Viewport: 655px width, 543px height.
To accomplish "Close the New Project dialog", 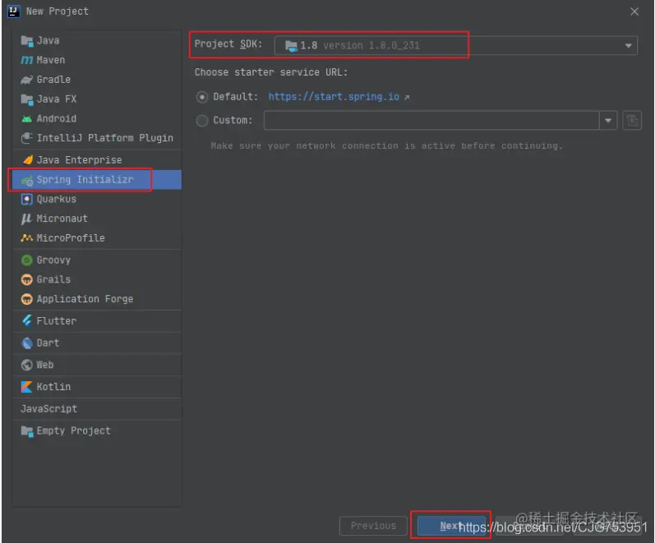I will (634, 12).
